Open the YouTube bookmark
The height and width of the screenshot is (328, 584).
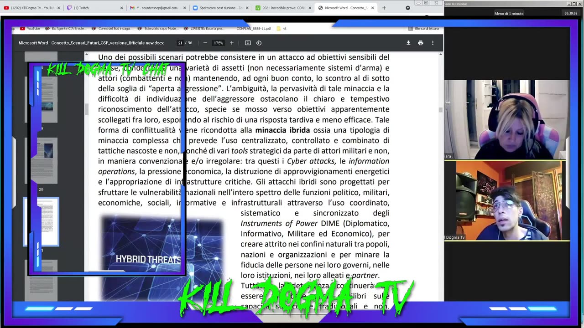click(30, 28)
